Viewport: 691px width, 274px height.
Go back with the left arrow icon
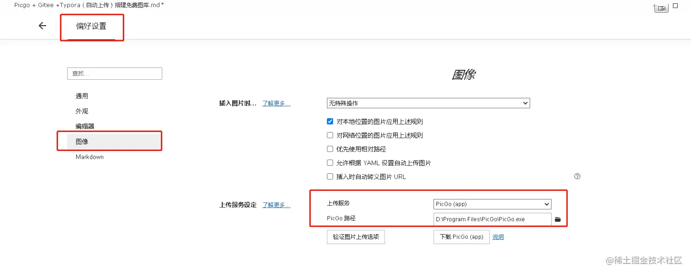(x=42, y=26)
